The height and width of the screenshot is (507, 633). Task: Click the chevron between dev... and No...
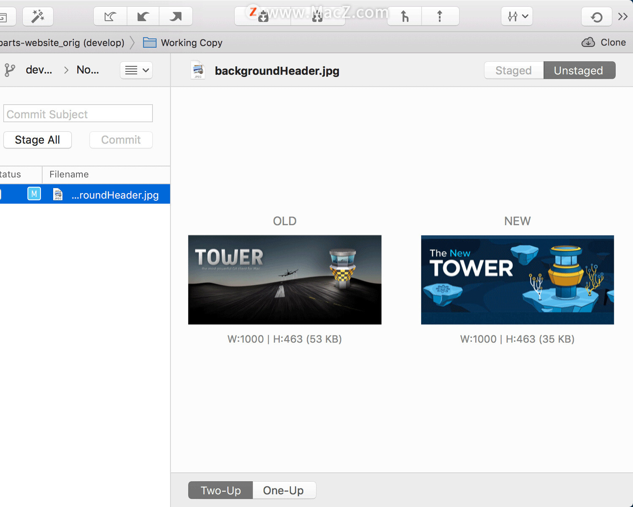point(66,70)
